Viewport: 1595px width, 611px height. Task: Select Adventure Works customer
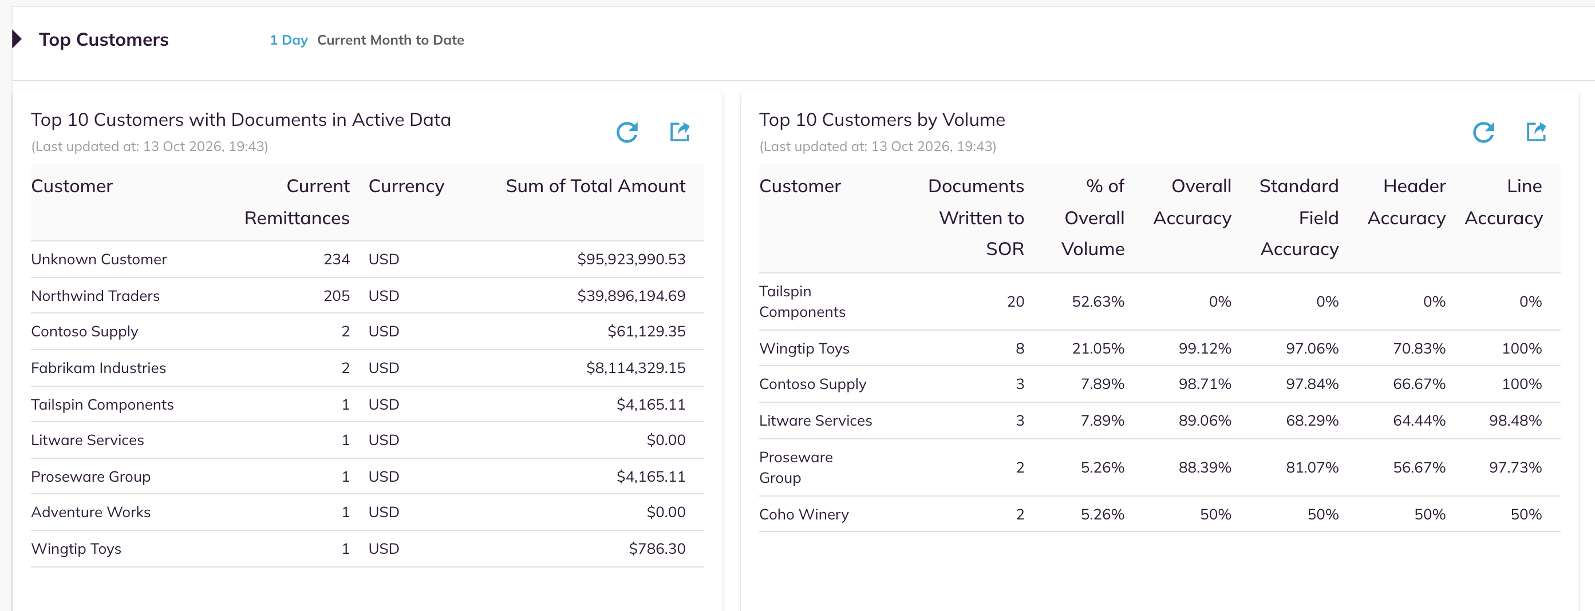90,513
